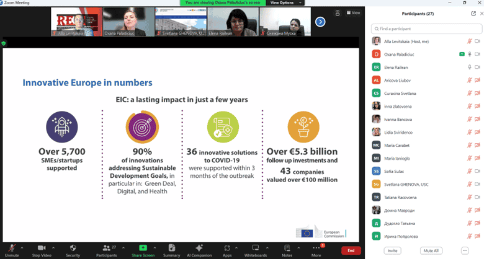This screenshot has width=484, height=259.
Task: Select participant Lidia Sviridenco in list
Action: pos(426,132)
